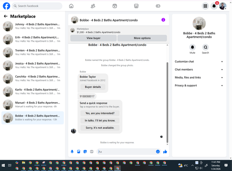
Task: Open the Video/Watch icon in top navigation
Action: click(115, 6)
